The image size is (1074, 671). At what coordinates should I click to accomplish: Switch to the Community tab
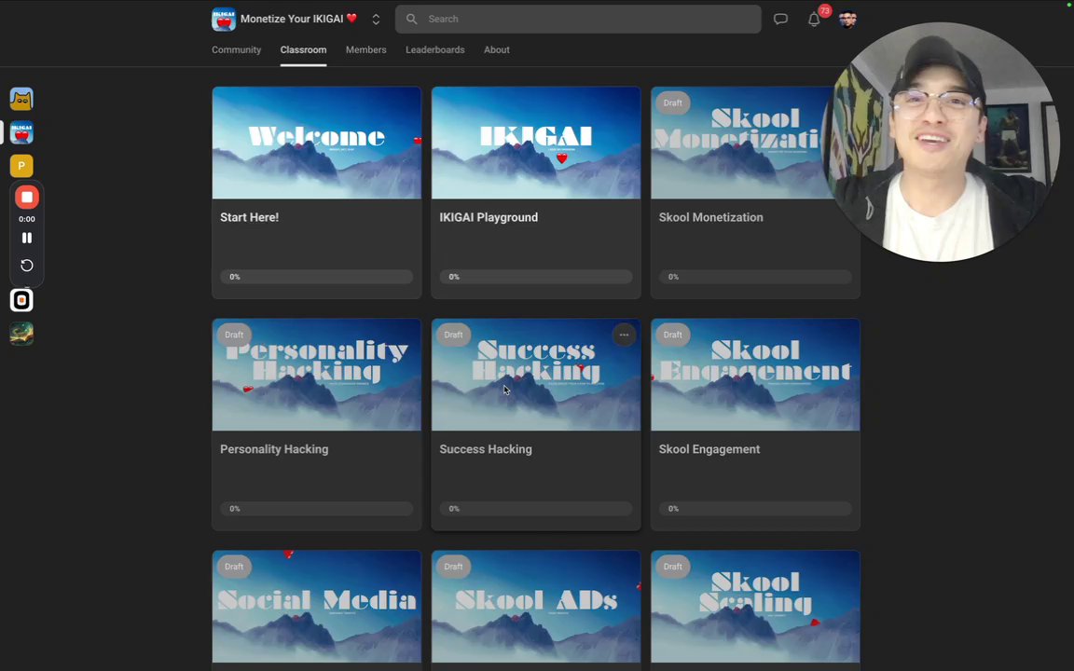coord(236,50)
